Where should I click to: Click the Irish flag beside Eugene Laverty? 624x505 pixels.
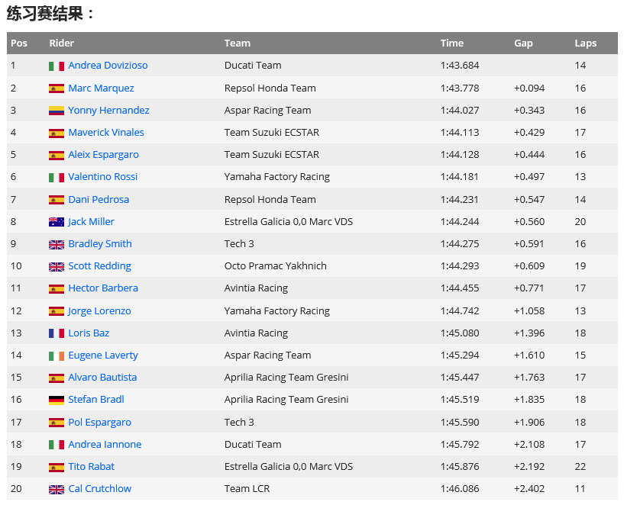coord(56,355)
